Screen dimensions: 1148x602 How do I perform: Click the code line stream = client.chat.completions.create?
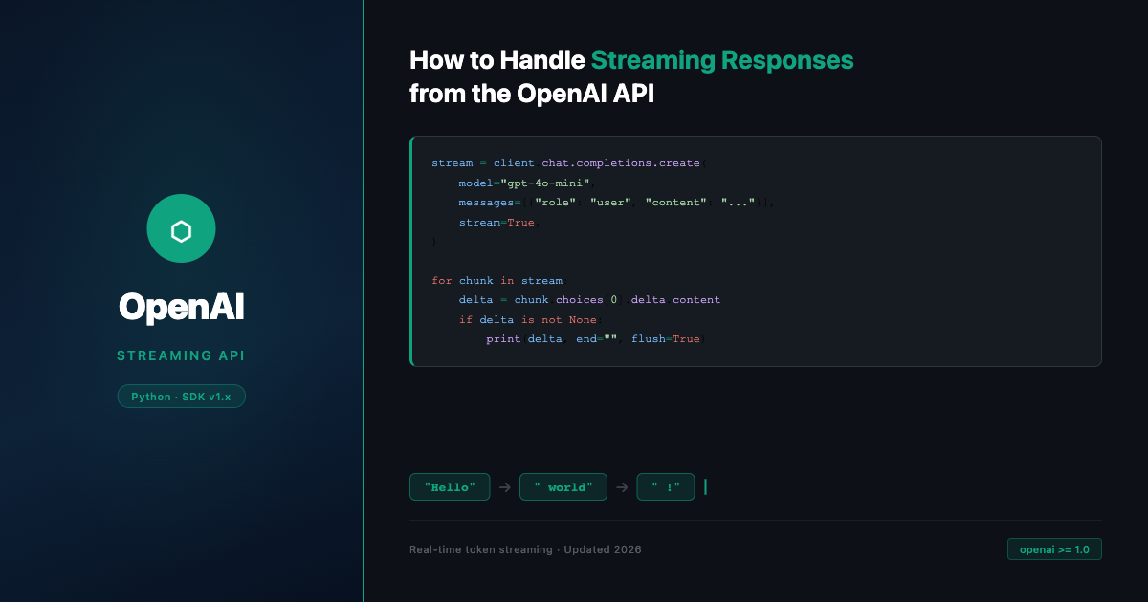pos(571,163)
